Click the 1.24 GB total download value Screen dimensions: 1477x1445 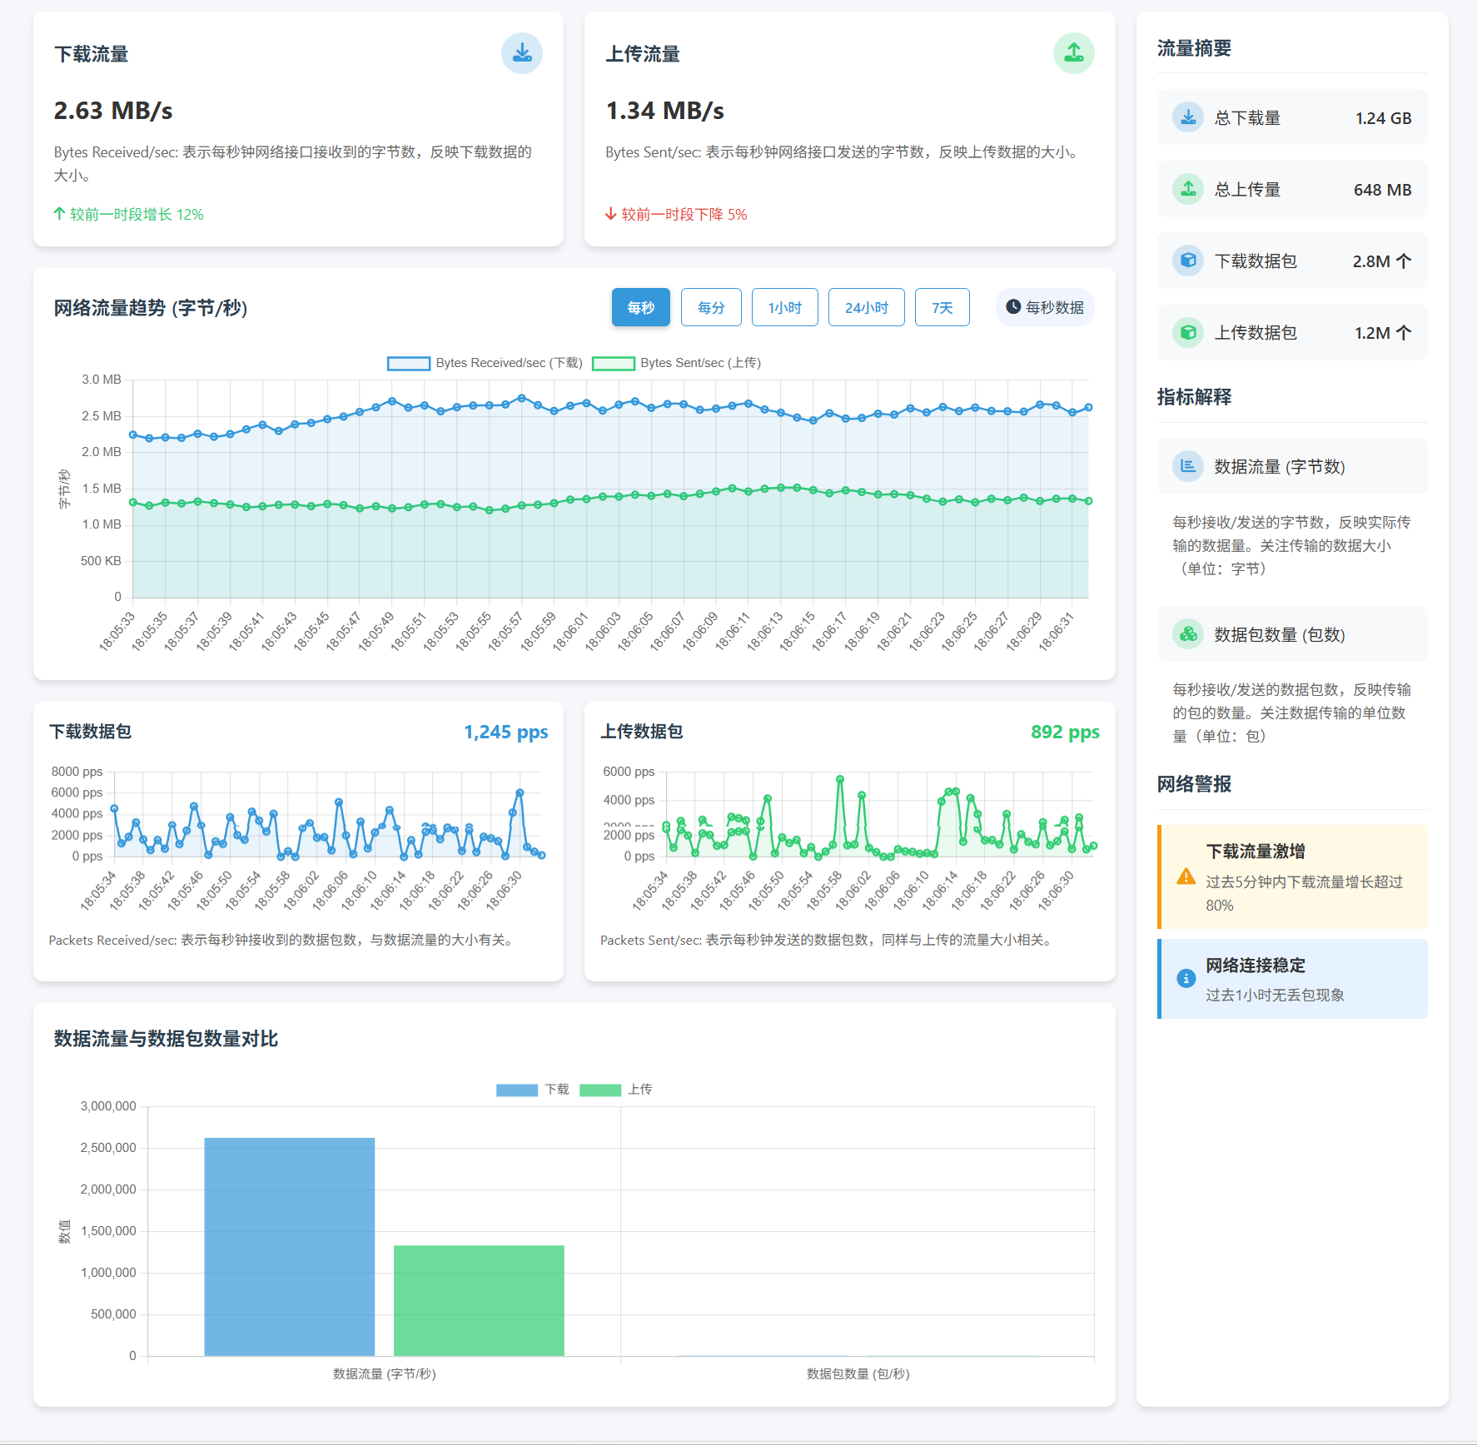[1383, 118]
